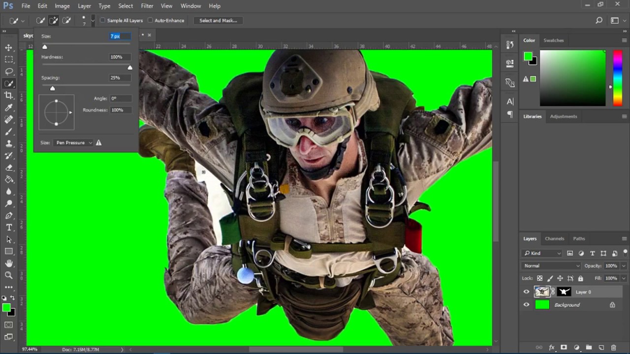Choose Subtract from selection brush mode
This screenshot has height=354, width=630.
(66, 21)
